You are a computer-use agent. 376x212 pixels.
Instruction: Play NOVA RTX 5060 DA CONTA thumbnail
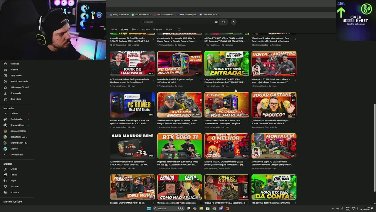pos(274,187)
